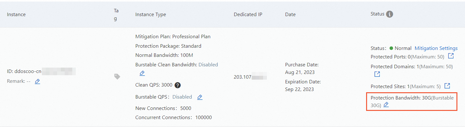Edit the instance Remark with pencil icon
The width and height of the screenshot is (465, 127).
pyautogui.click(x=37, y=81)
